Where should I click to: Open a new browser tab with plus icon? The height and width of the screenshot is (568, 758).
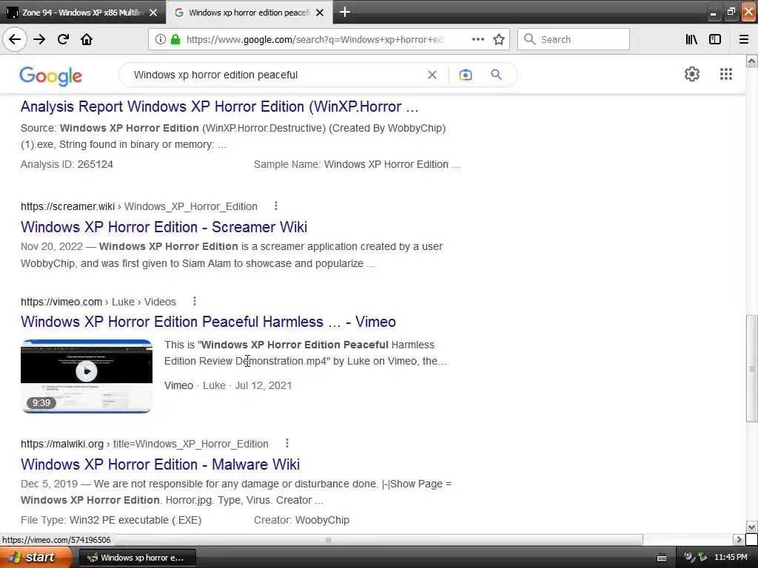click(x=345, y=12)
